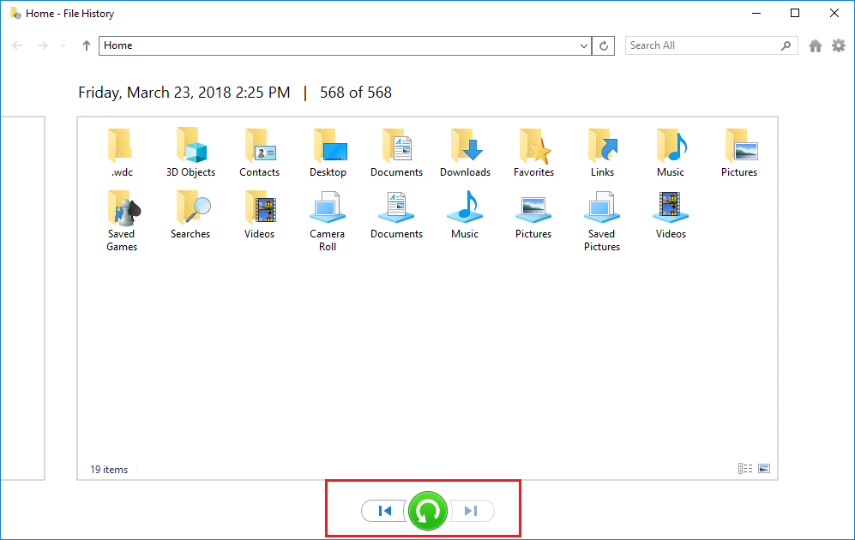Go to previous version of backup
This screenshot has width=855, height=540.
tap(384, 511)
